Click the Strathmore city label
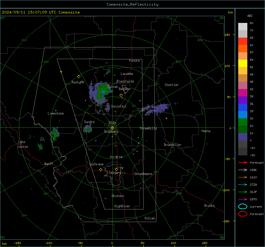 point(143,174)
